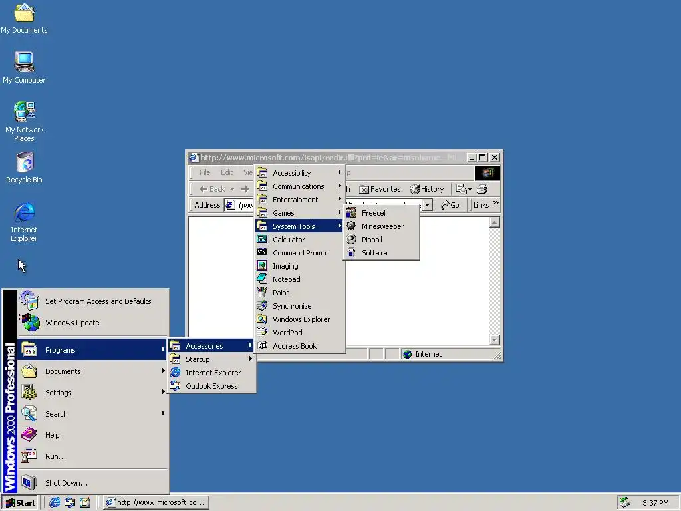Click the Print icon in IE toolbar
This screenshot has height=511, width=681.
482,189
